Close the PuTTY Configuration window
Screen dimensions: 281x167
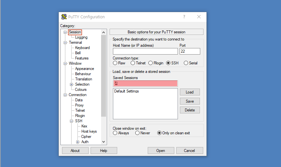pyautogui.click(x=199, y=17)
